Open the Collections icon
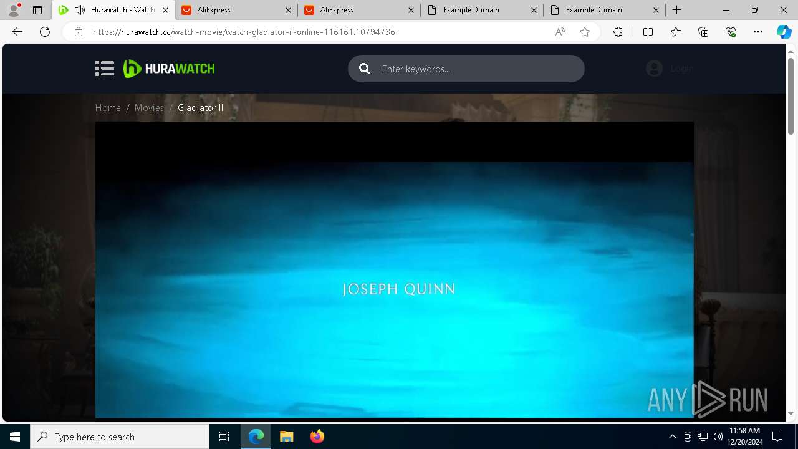Image resolution: width=798 pixels, height=449 pixels. coord(703,32)
